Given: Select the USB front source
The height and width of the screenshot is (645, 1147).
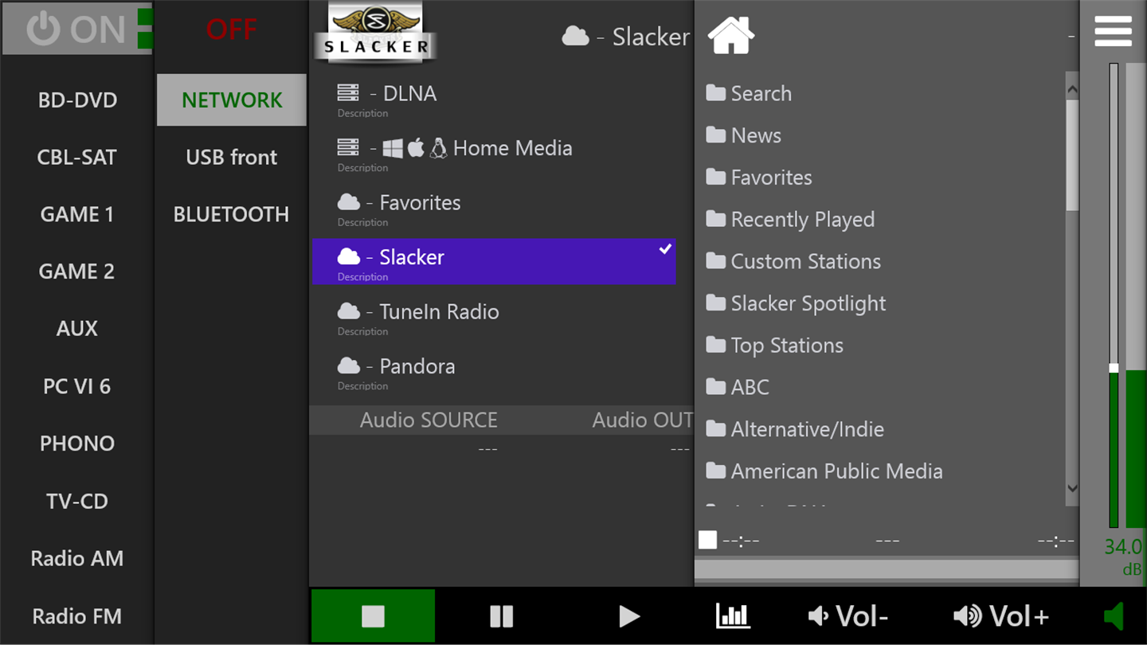Looking at the screenshot, I should pyautogui.click(x=232, y=157).
